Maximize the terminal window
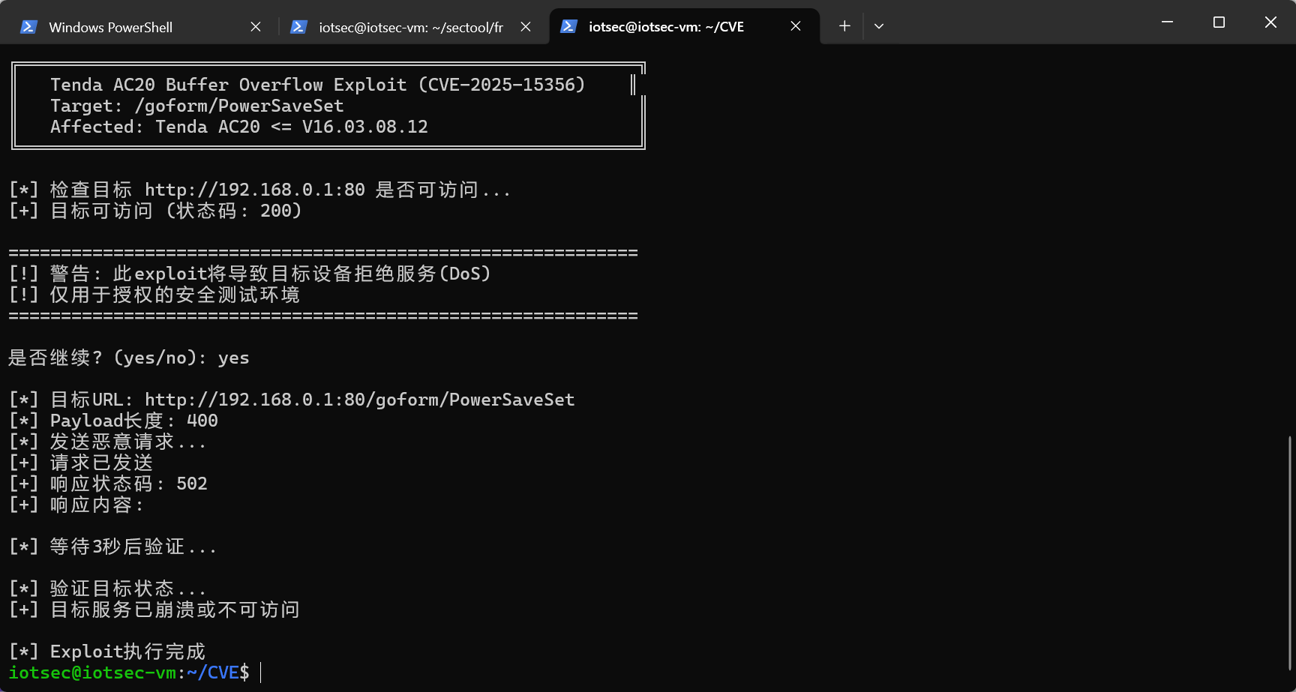 (x=1219, y=22)
